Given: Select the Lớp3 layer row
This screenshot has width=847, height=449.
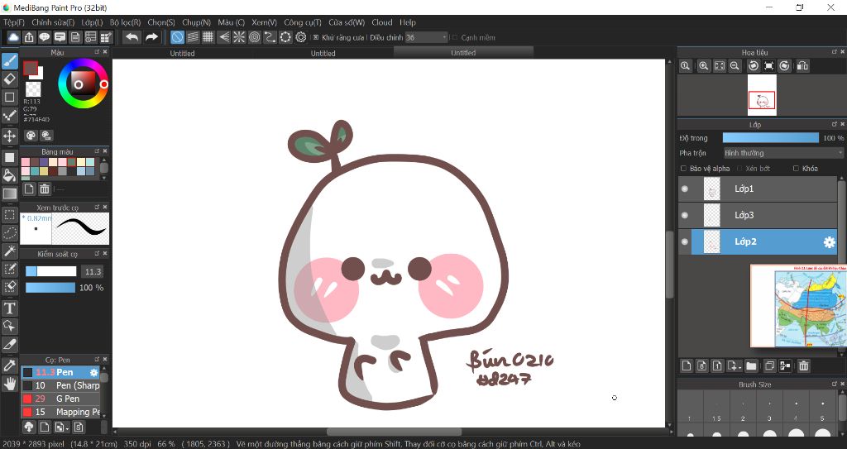Looking at the screenshot, I should coord(758,215).
